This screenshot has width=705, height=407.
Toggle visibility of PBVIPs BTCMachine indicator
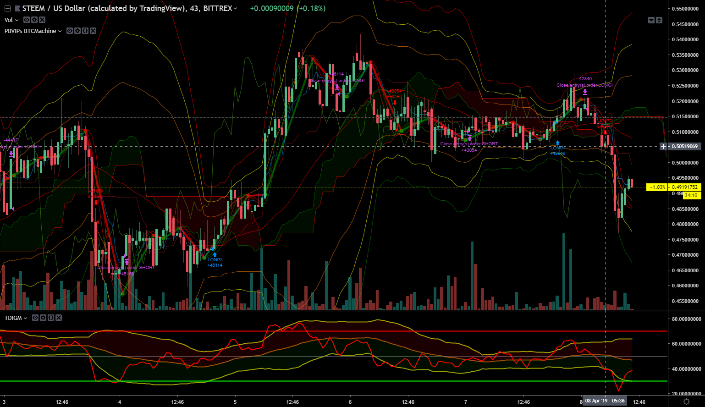click(x=70, y=31)
